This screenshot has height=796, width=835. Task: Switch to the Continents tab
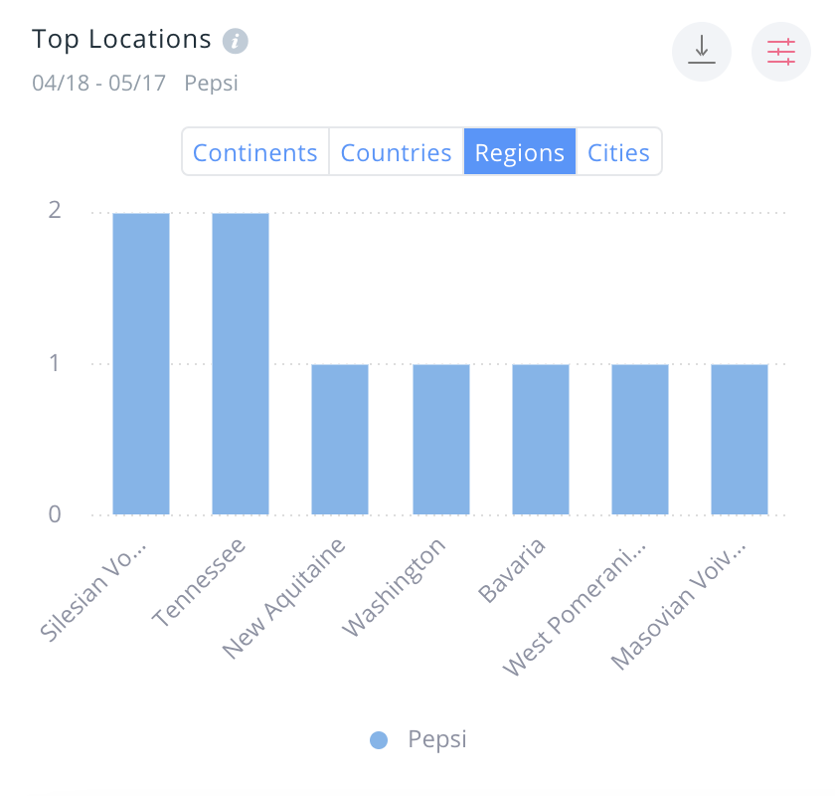click(x=255, y=152)
